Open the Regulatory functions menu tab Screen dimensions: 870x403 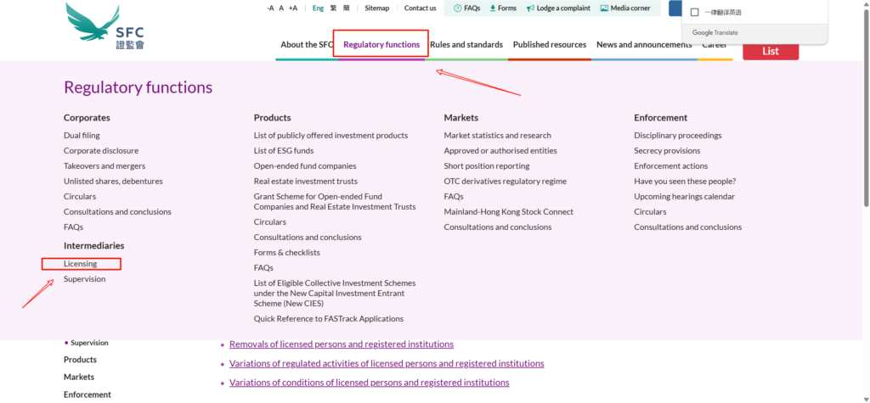point(381,45)
